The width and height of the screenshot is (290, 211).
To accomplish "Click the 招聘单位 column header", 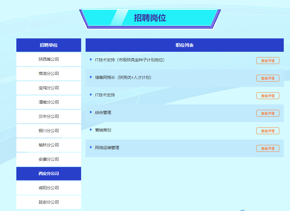I will pyautogui.click(x=49, y=45).
